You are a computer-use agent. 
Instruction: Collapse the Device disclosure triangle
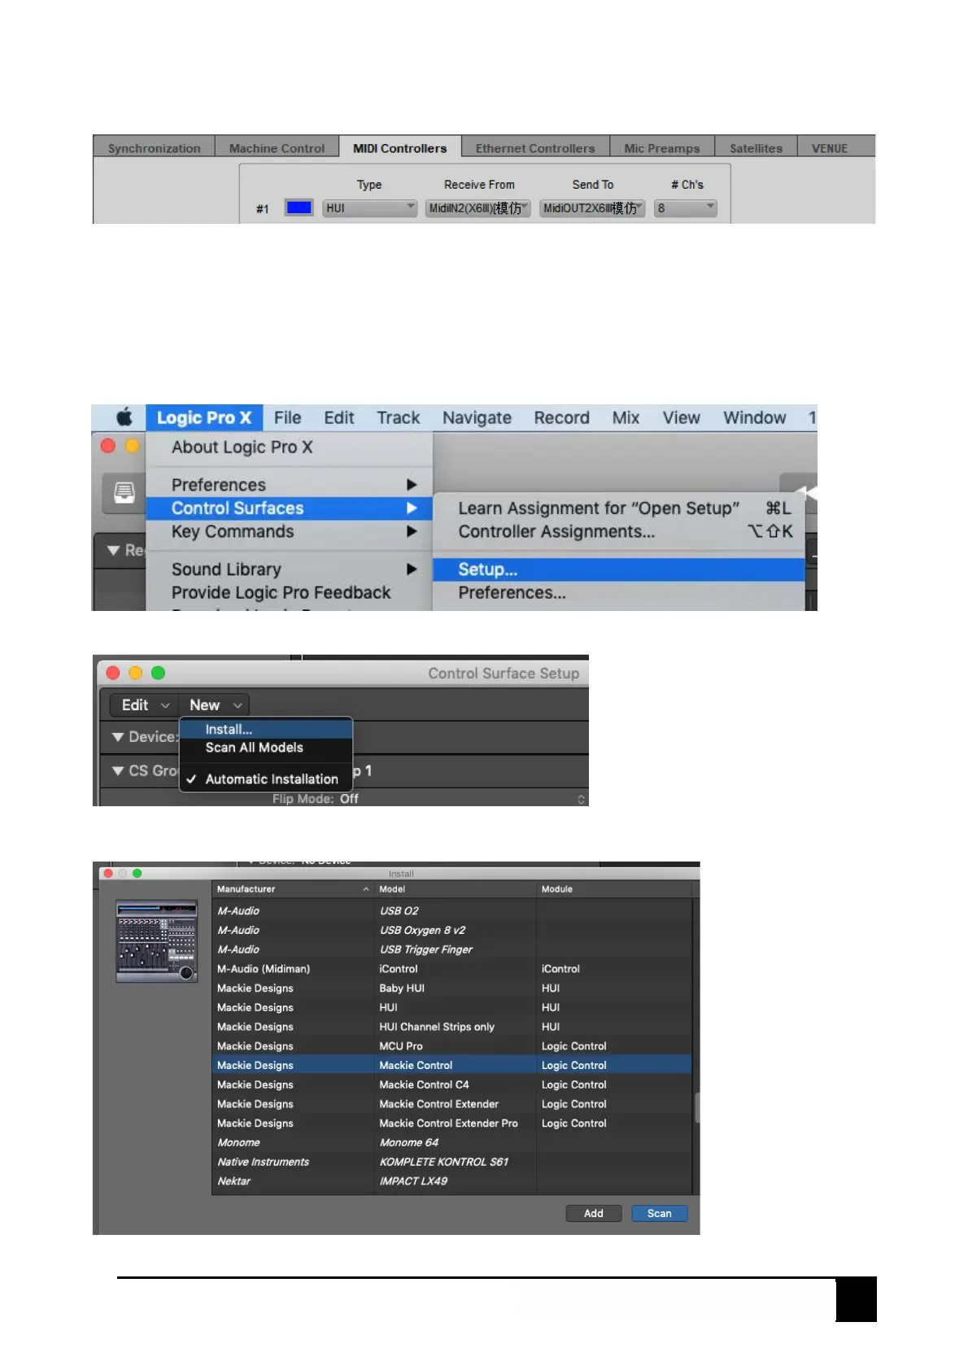(x=118, y=737)
